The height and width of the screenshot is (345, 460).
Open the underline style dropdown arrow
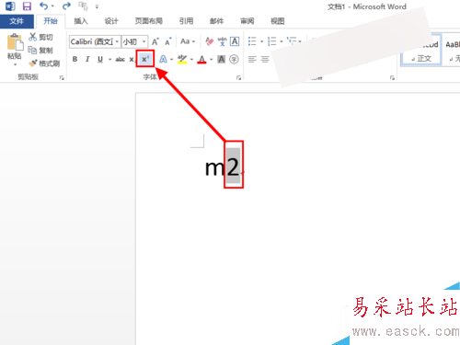tap(109, 60)
